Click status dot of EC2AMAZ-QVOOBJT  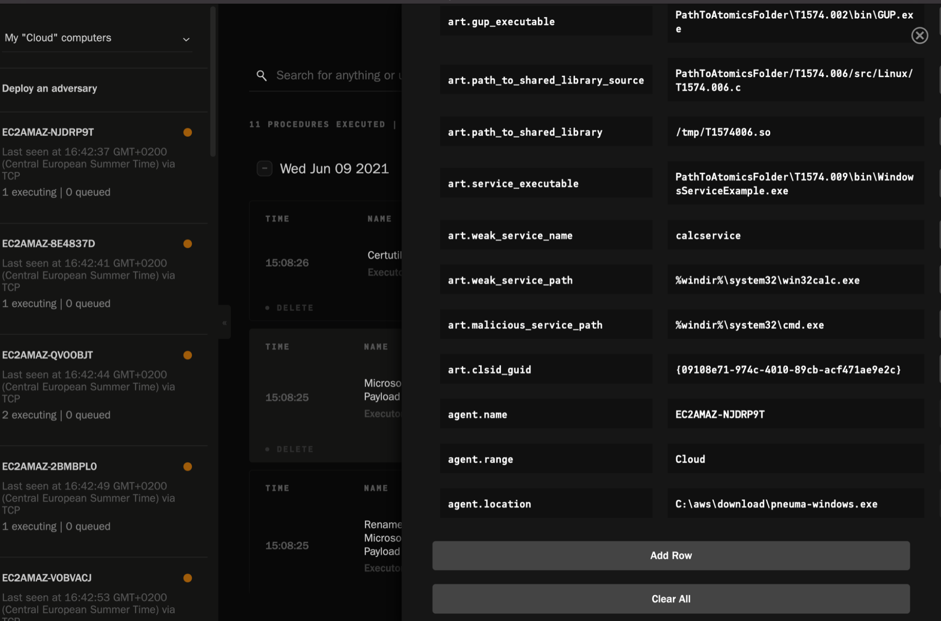[x=187, y=355]
